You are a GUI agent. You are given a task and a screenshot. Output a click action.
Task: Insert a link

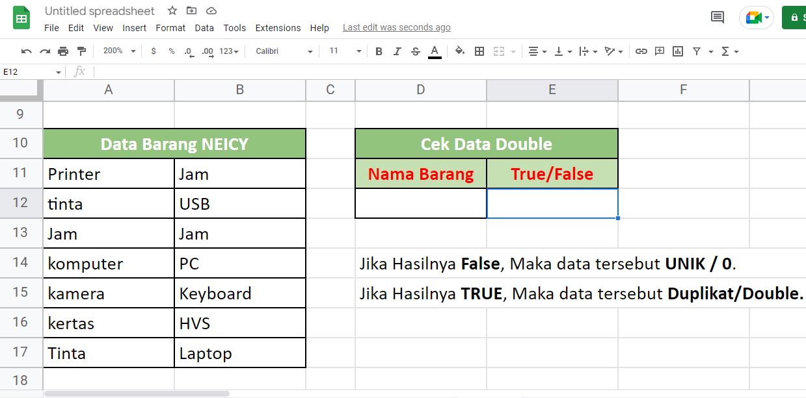click(641, 51)
